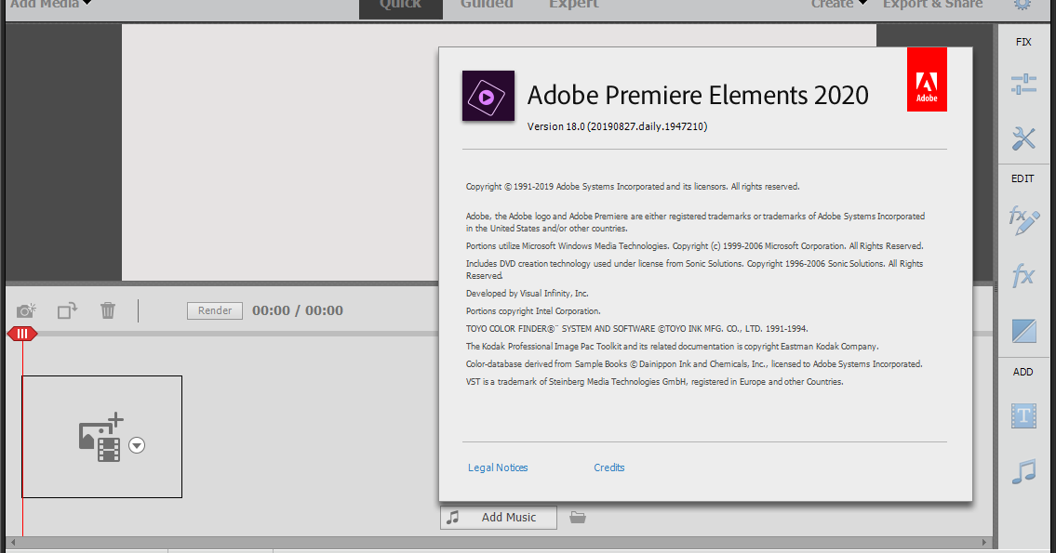Click the "Copyright © 1991-2019 Adobe Systems" line

coord(633,187)
